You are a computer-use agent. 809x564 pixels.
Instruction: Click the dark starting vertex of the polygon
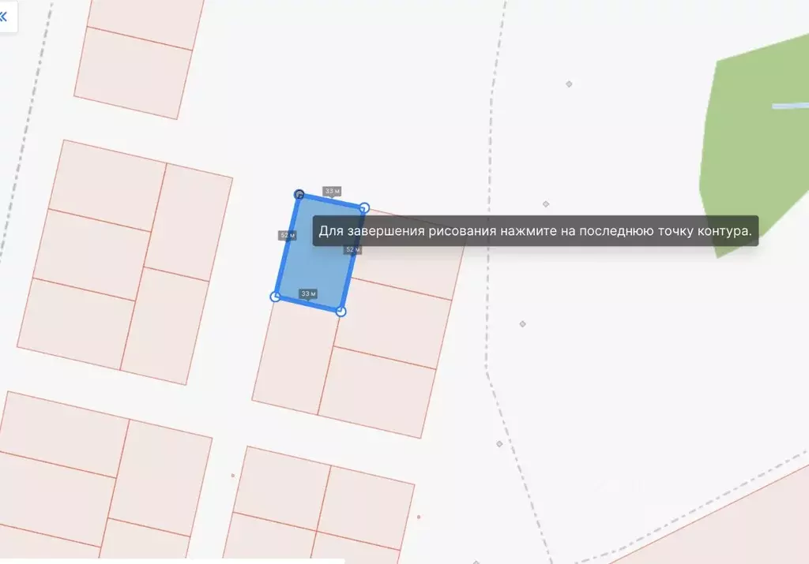pos(299,194)
